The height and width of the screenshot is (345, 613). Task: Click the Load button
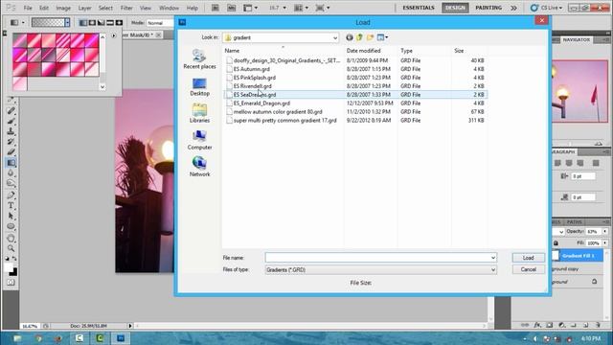528,258
